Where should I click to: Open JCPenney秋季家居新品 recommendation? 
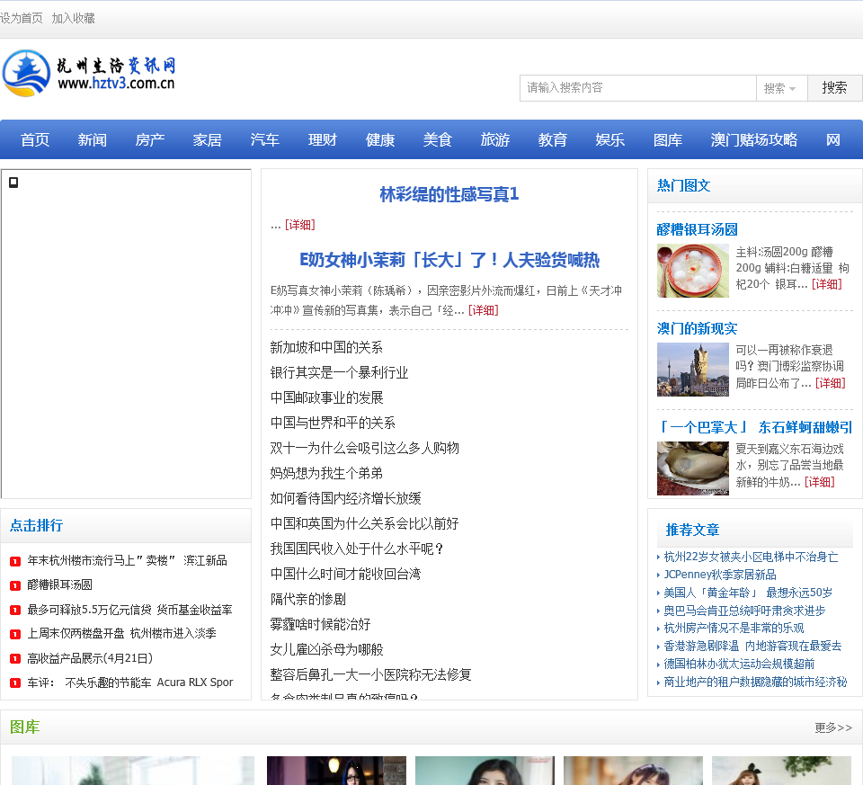click(x=720, y=575)
